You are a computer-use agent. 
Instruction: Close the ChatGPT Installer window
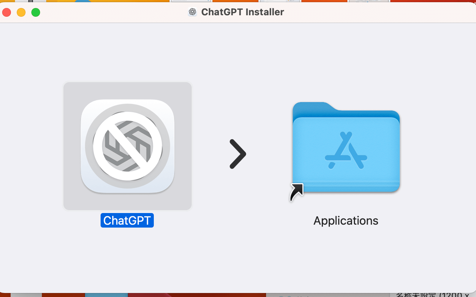[x=7, y=12]
